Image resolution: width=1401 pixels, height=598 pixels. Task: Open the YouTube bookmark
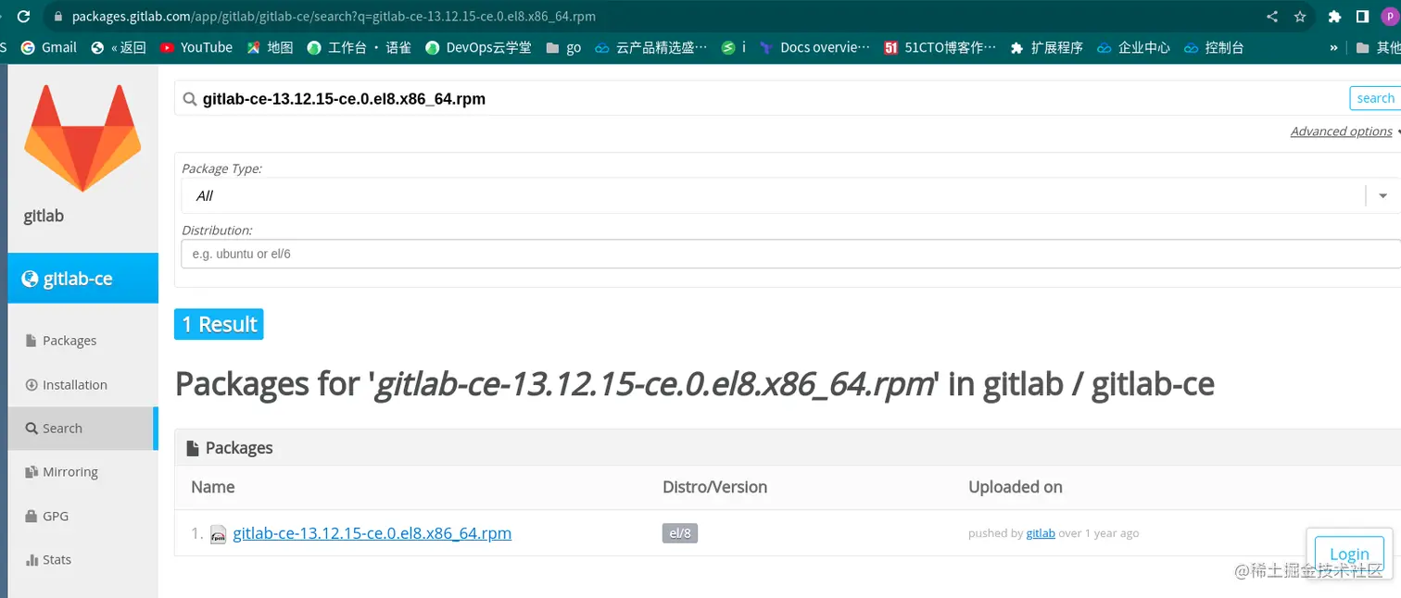pos(196,47)
